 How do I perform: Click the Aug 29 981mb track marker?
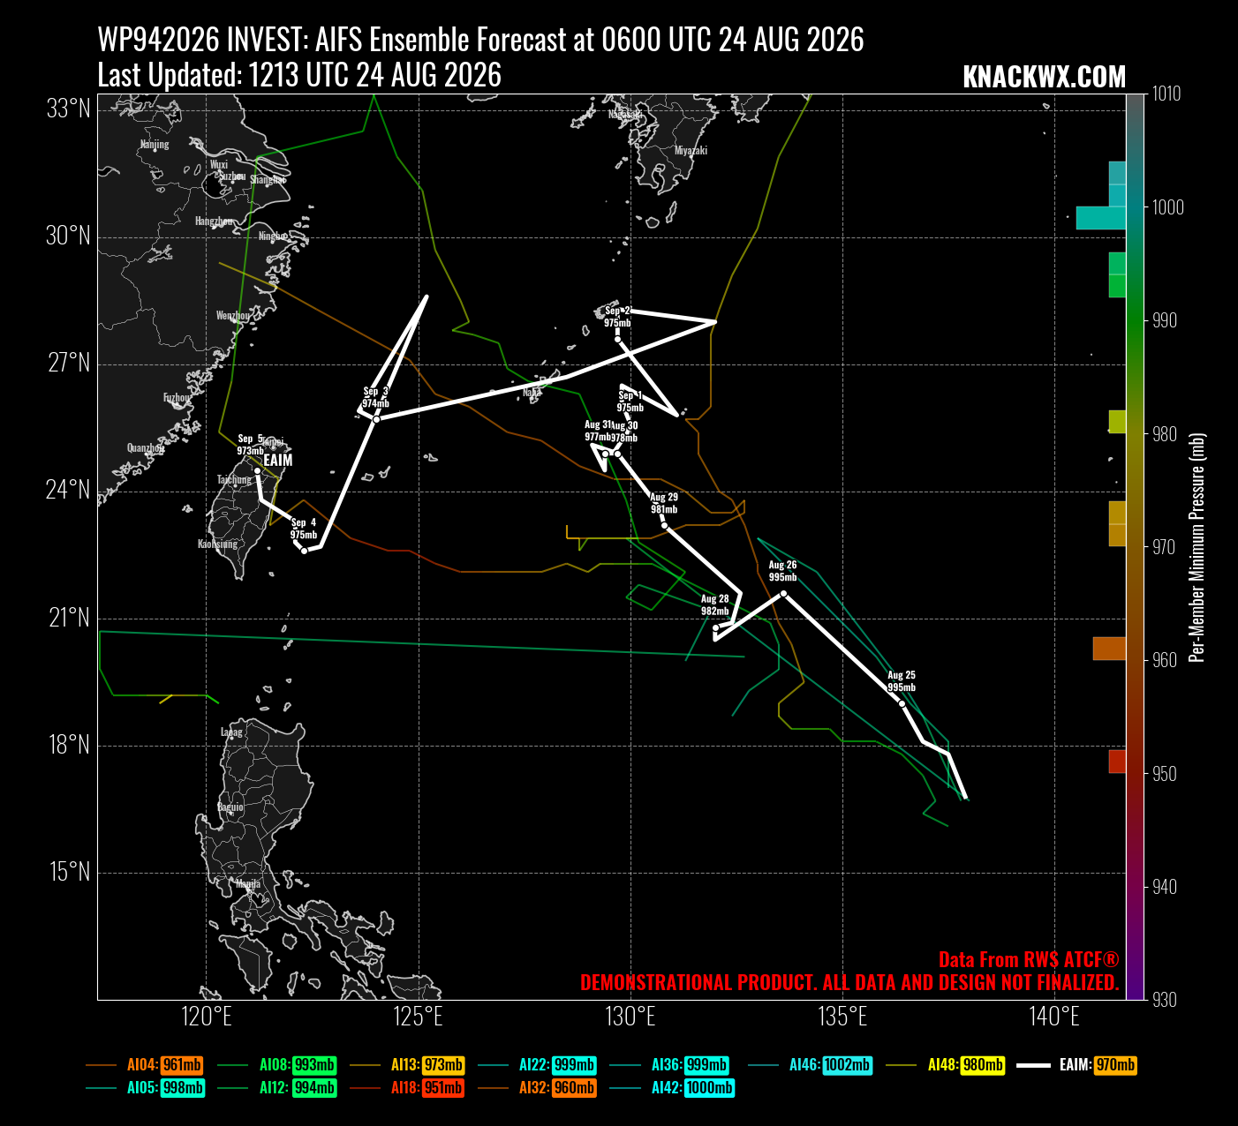coord(665,526)
